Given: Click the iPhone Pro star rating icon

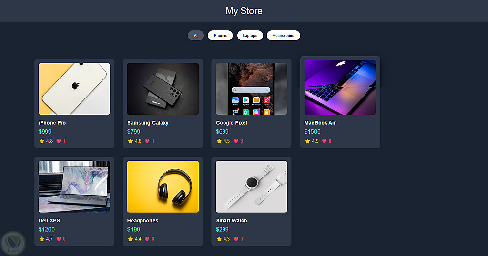Looking at the screenshot, I should [x=41, y=141].
